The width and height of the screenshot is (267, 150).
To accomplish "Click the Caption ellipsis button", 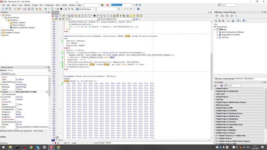I will pyautogui.click(x=47, y=92).
